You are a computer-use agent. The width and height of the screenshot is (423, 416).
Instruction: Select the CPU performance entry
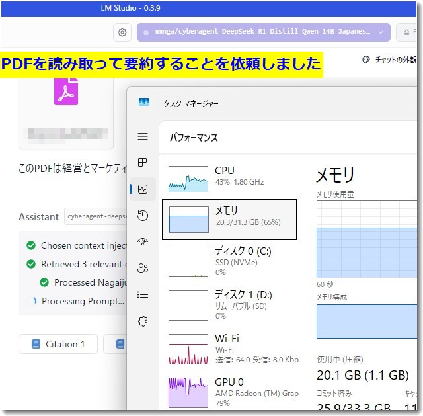point(229,179)
